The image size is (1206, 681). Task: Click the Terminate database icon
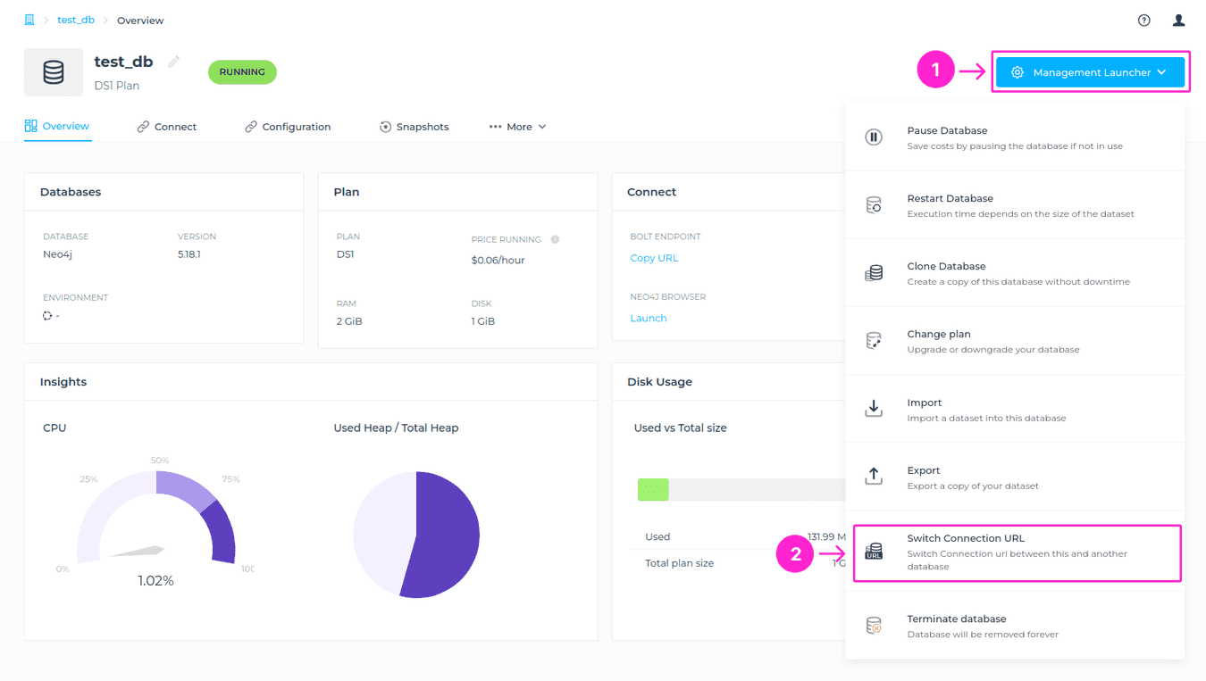874,625
